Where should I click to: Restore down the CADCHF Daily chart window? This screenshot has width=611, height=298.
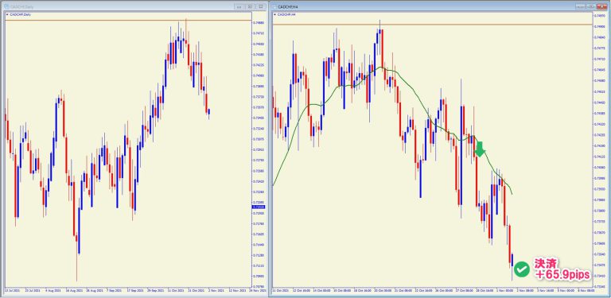pos(250,6)
